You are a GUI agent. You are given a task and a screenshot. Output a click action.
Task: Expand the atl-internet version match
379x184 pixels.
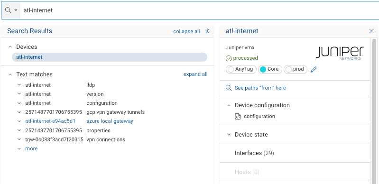(x=19, y=94)
